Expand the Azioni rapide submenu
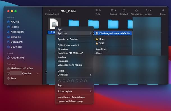Image resolution: width=171 pixels, height=111 pixels. (75, 91)
